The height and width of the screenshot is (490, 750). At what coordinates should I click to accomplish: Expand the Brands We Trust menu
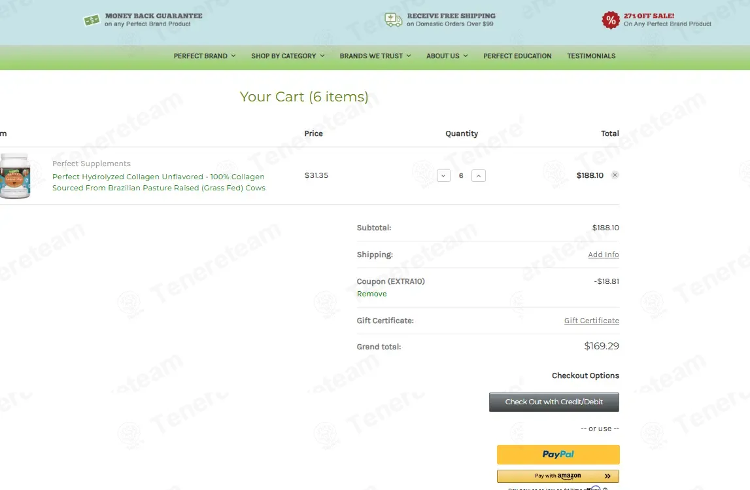coord(375,56)
